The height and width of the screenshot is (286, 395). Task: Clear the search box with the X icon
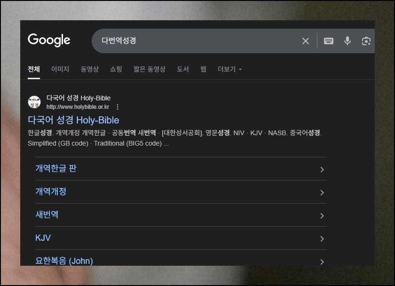(306, 41)
